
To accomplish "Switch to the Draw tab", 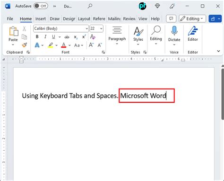I will [55, 18].
